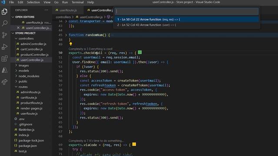The width and height of the screenshot is (278, 156).
Task: Click the lightbulb code action icon
Action: [x=71, y=44]
